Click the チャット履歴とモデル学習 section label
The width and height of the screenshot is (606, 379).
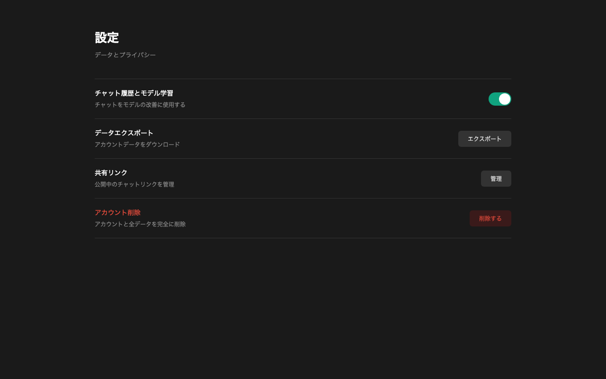point(134,93)
